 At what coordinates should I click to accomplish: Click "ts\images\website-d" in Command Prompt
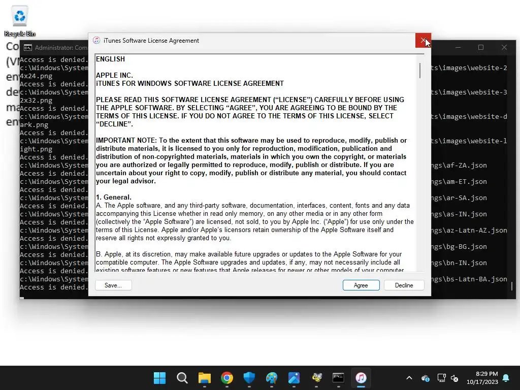pyautogui.click(x=469, y=116)
